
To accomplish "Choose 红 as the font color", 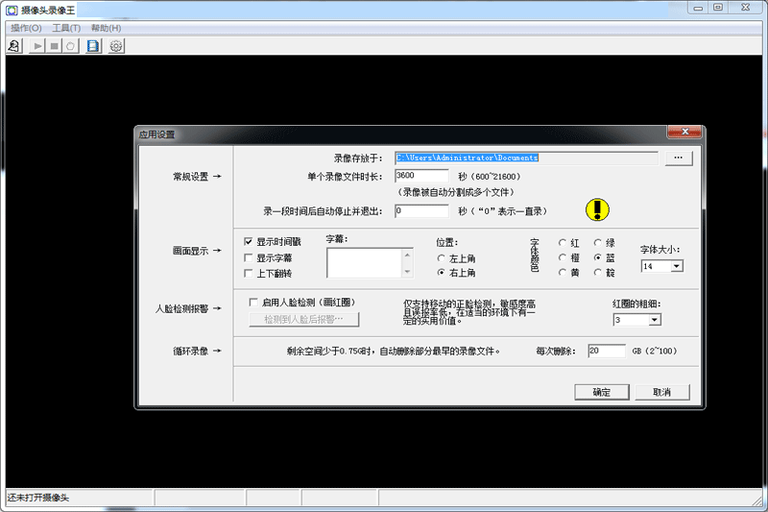I will click(x=563, y=243).
